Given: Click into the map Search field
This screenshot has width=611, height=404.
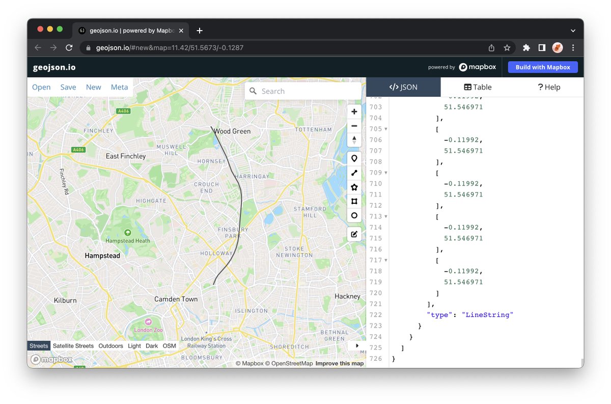Looking at the screenshot, I should (303, 91).
